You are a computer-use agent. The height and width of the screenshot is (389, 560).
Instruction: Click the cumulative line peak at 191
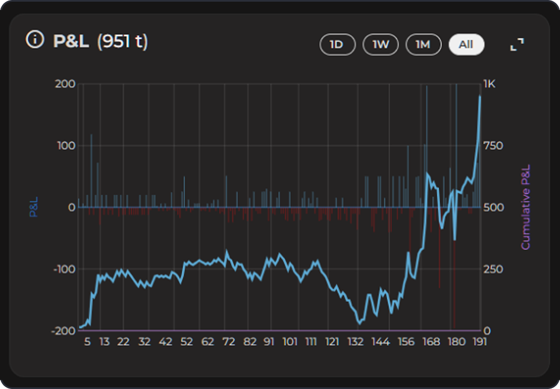[x=480, y=97]
